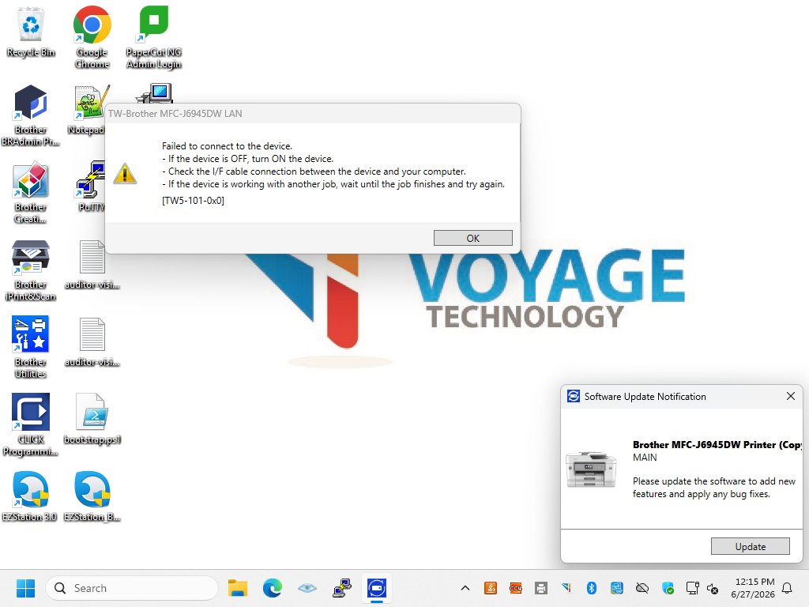Select the bootstrap.ps1 file icon

92,419
